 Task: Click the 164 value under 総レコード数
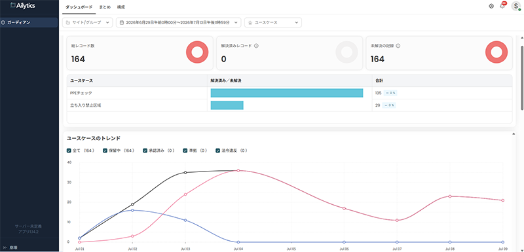pos(78,60)
